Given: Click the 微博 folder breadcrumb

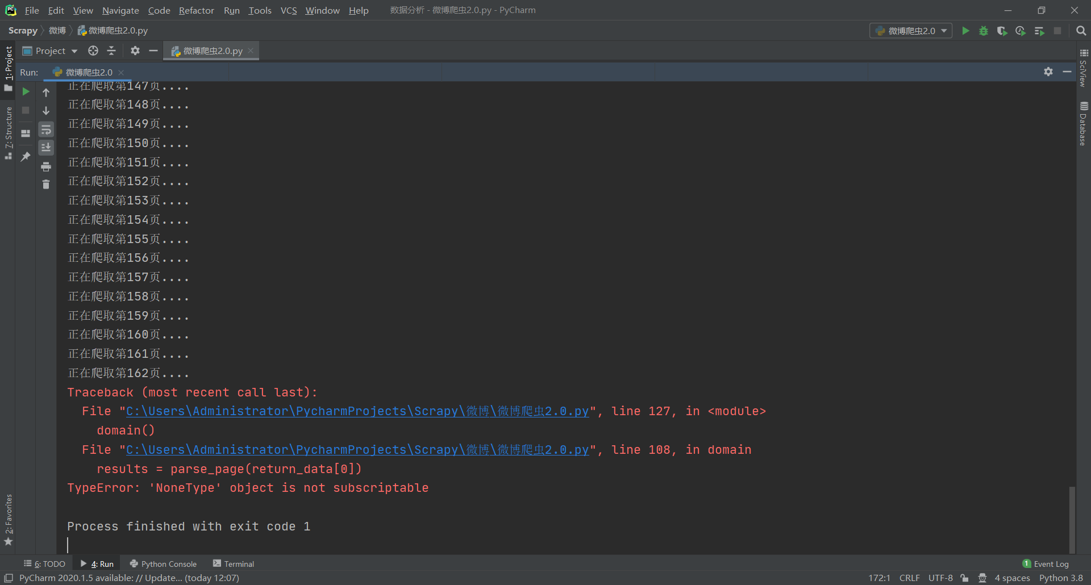Looking at the screenshot, I should coord(57,31).
